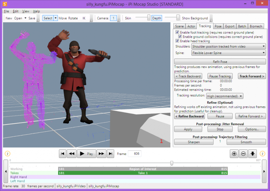270x191 pixels.
Task: Open jitter removal Options
Action: [x=252, y=129]
